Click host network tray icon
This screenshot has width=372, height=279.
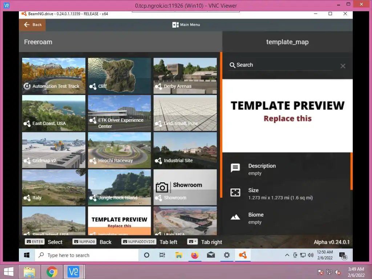(x=329, y=272)
